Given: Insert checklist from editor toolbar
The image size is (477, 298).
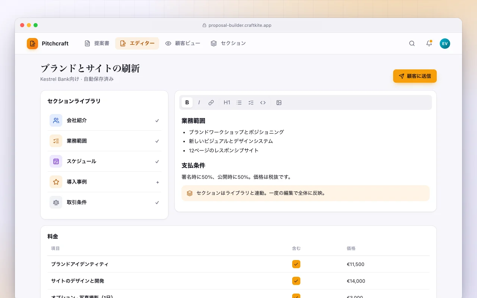Looking at the screenshot, I should click(x=251, y=102).
